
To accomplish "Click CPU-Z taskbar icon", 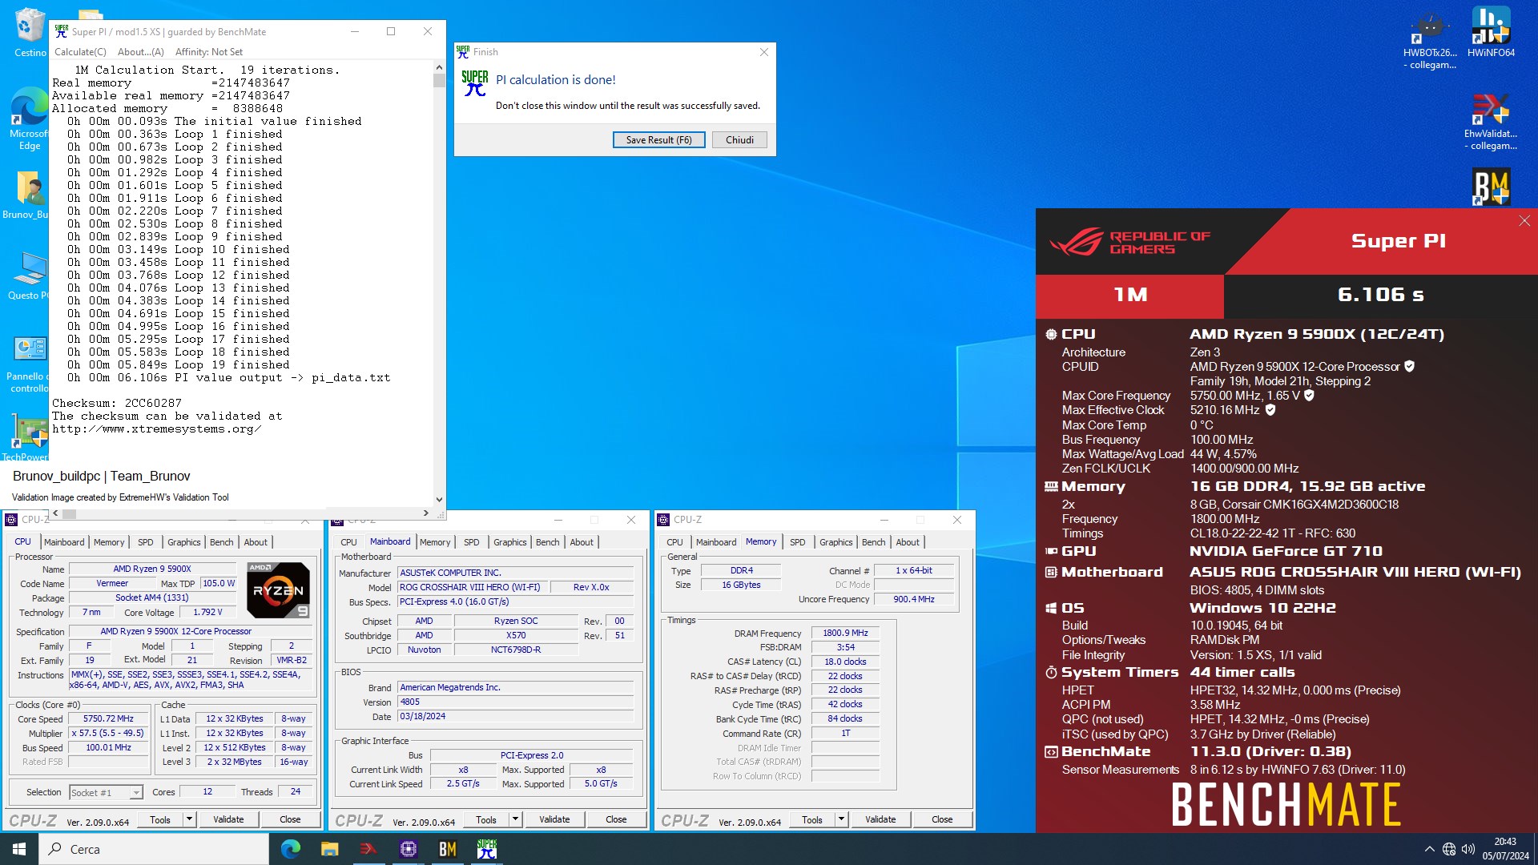I will tap(408, 849).
